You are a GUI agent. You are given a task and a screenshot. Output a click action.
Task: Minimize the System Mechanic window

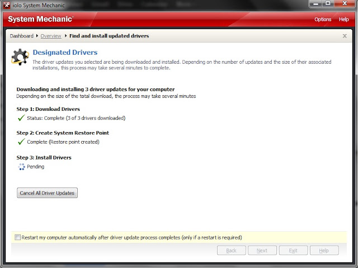point(316,4)
